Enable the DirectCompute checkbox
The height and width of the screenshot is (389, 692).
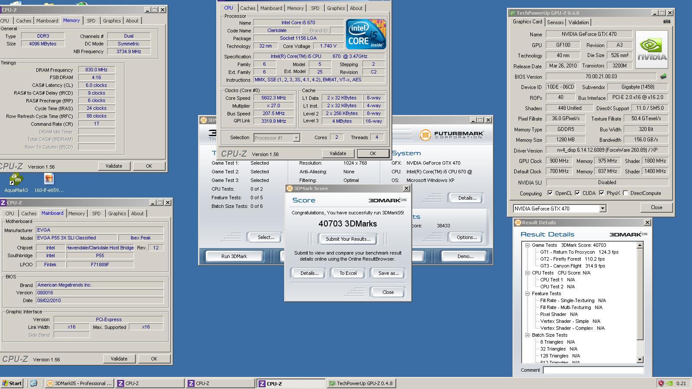[x=625, y=193]
